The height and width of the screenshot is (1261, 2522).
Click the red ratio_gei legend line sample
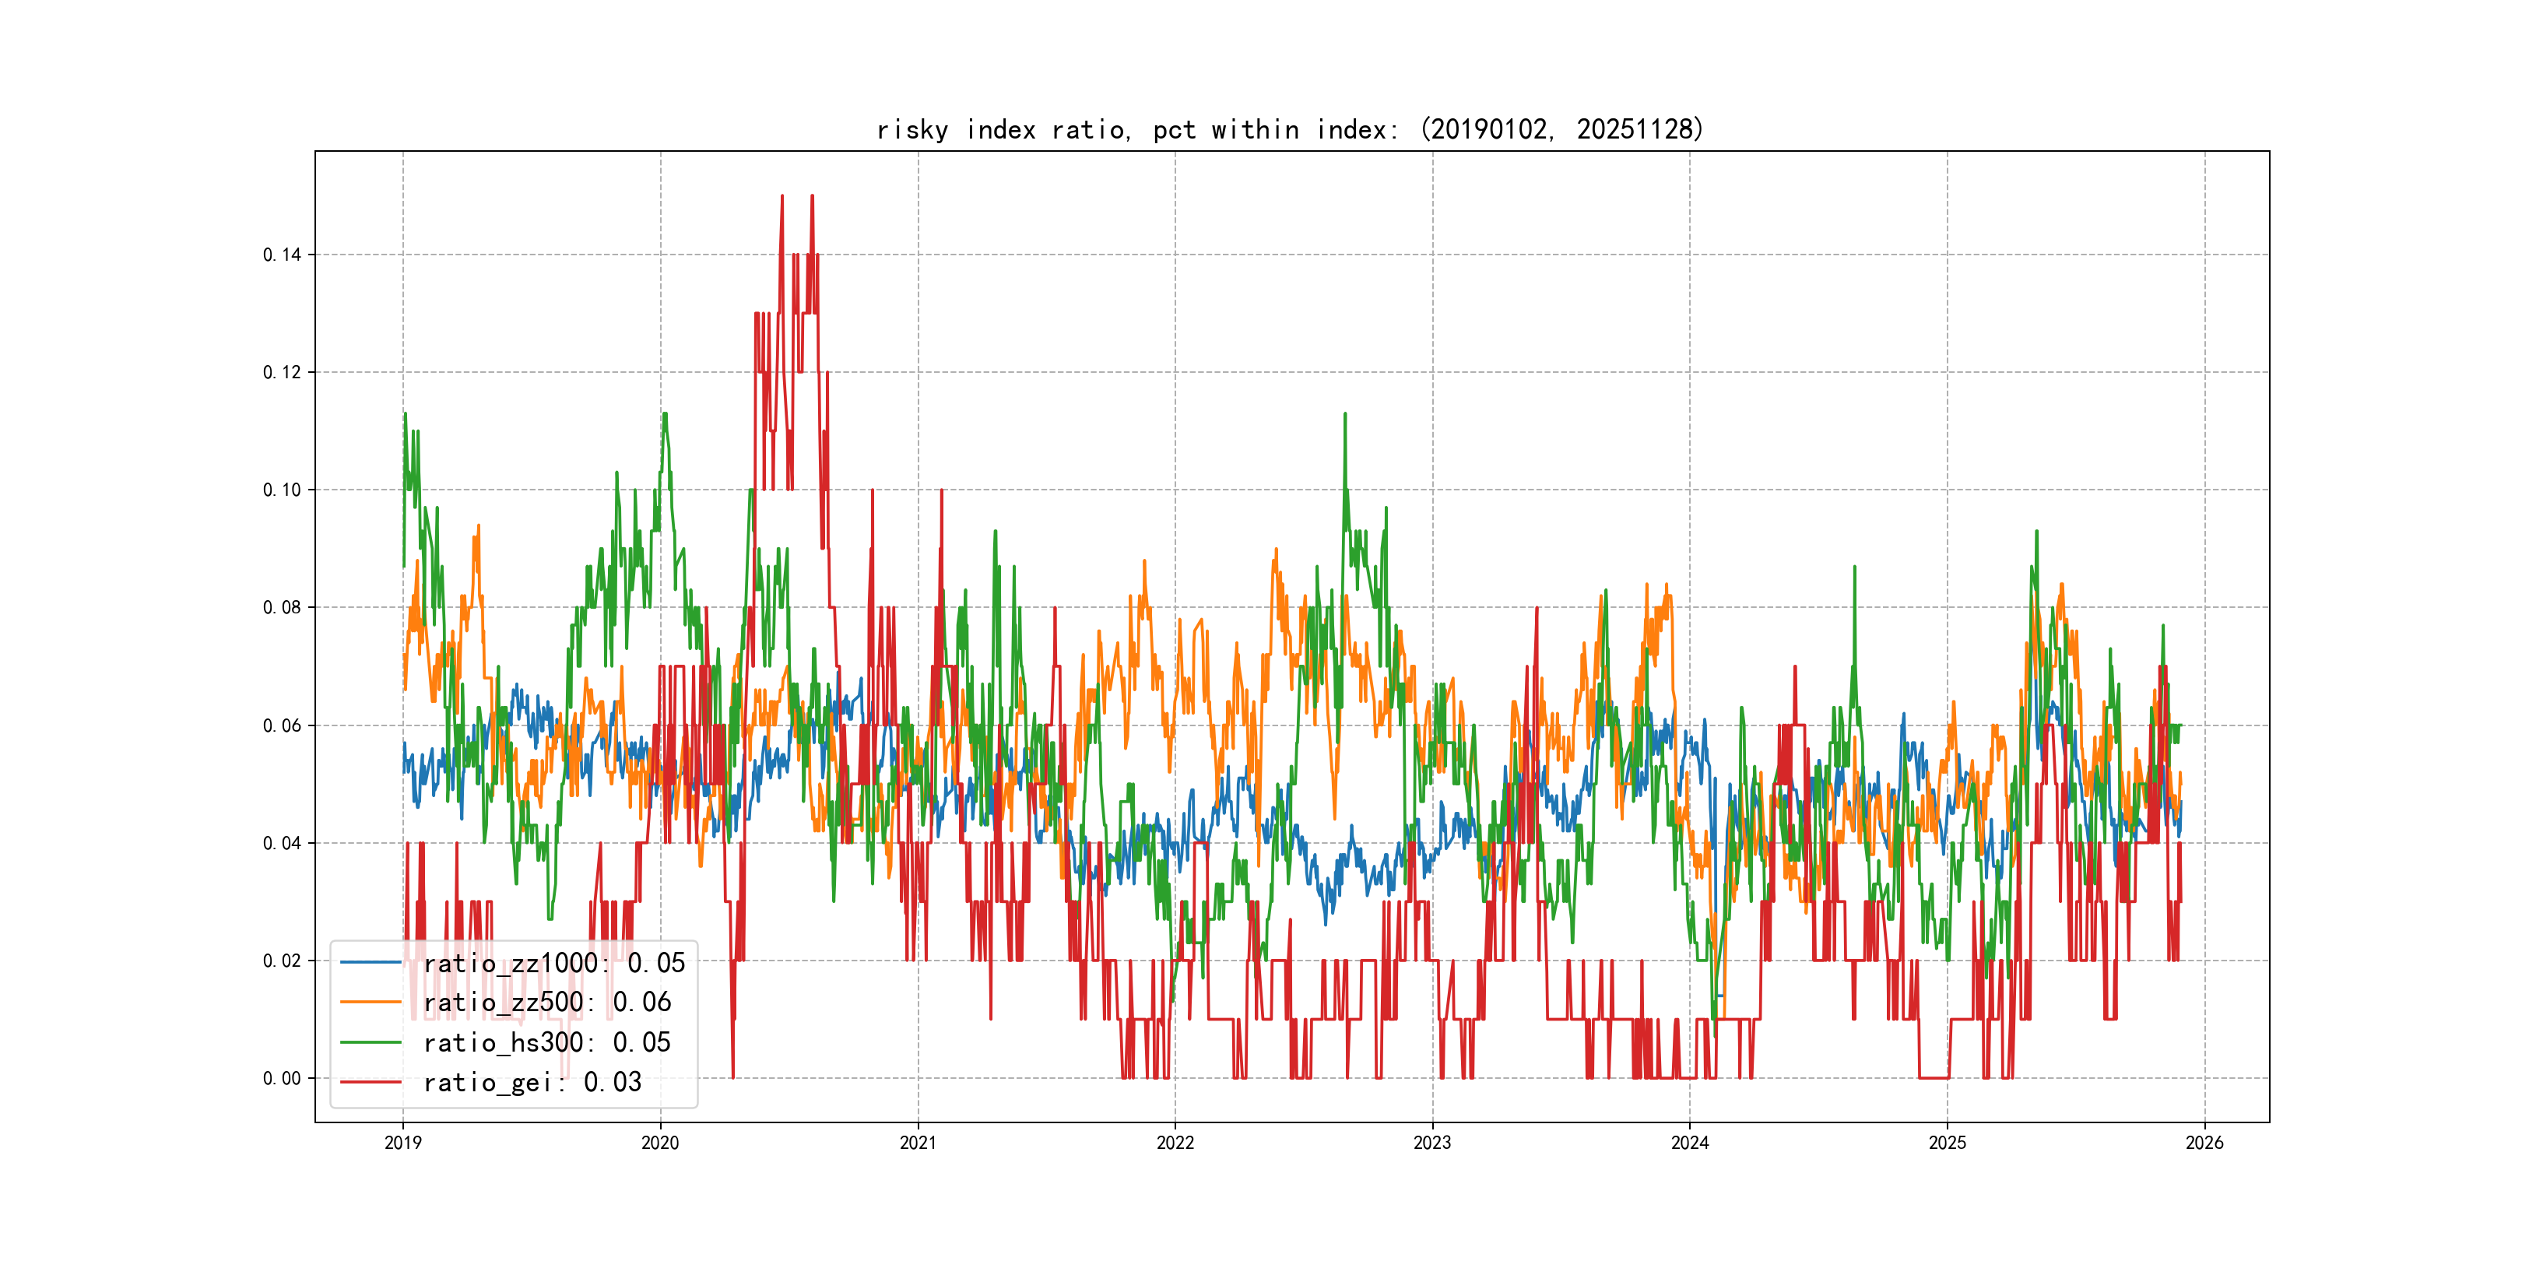(x=370, y=1082)
